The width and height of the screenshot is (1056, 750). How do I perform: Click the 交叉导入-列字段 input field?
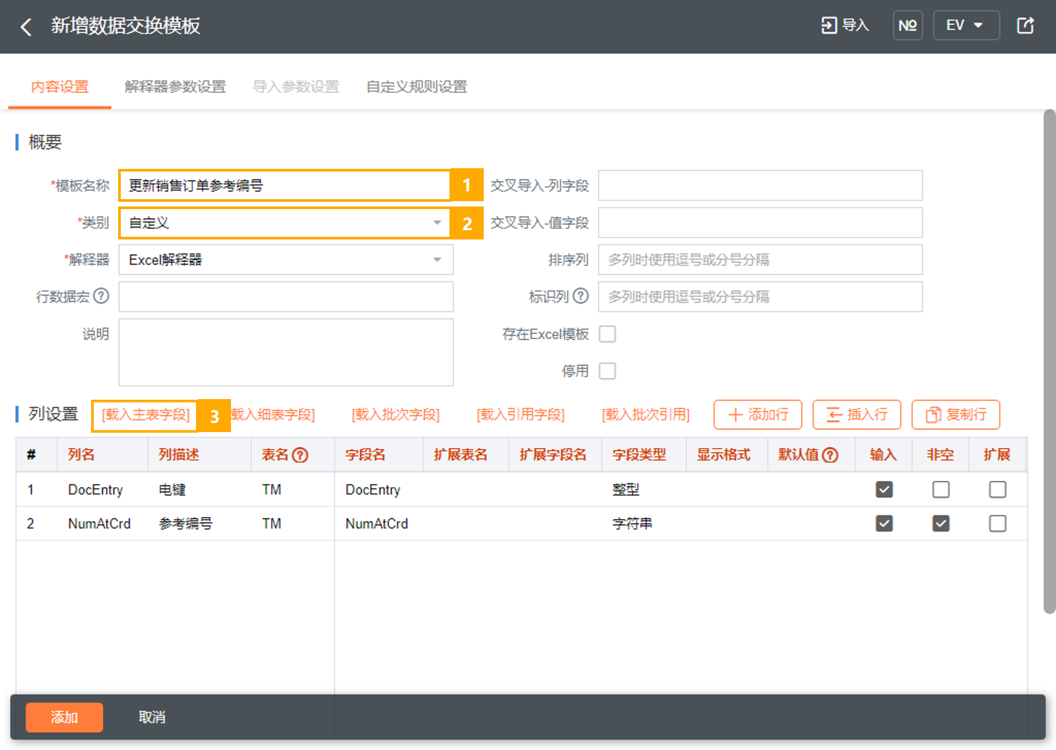pyautogui.click(x=760, y=186)
